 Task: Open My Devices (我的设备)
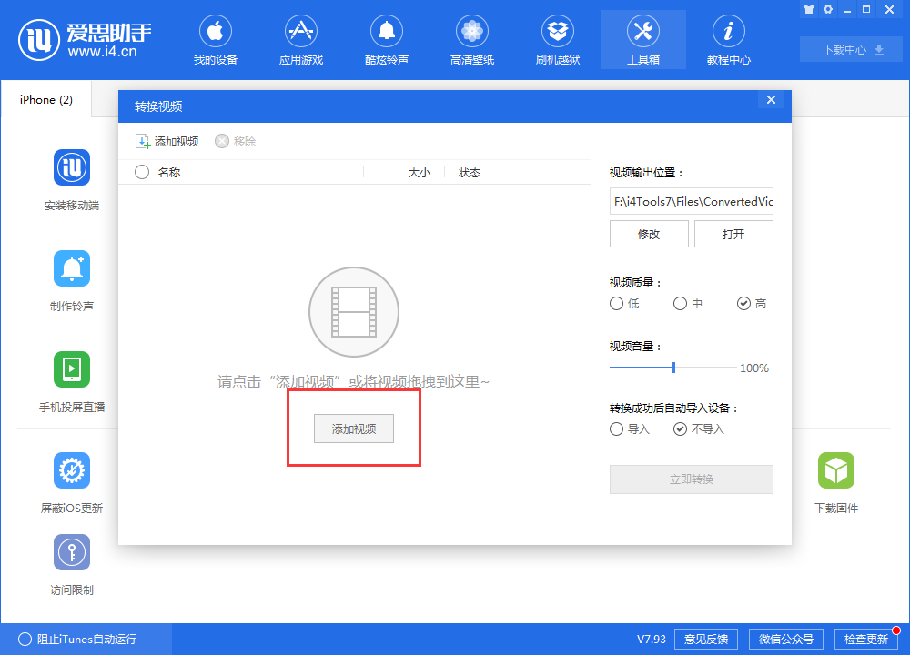click(215, 39)
